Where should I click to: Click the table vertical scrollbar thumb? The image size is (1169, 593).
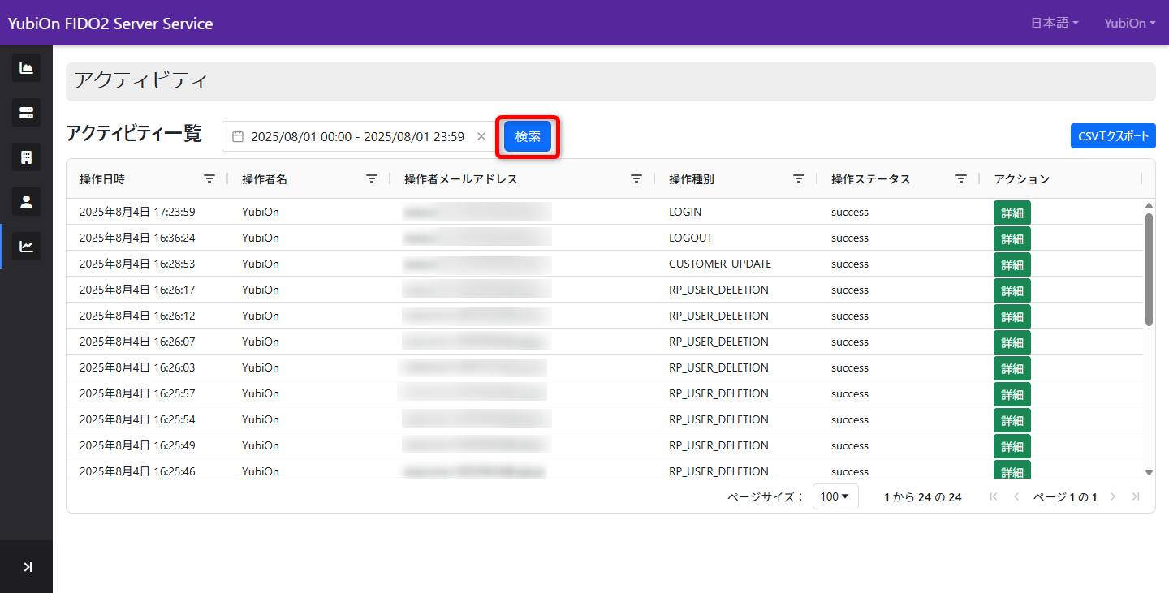pyautogui.click(x=1149, y=269)
